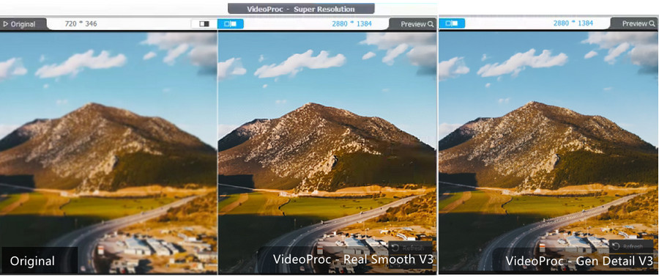Click Preview button above Real Smooth panel
Screen dimensions: 659x277
tap(413, 24)
